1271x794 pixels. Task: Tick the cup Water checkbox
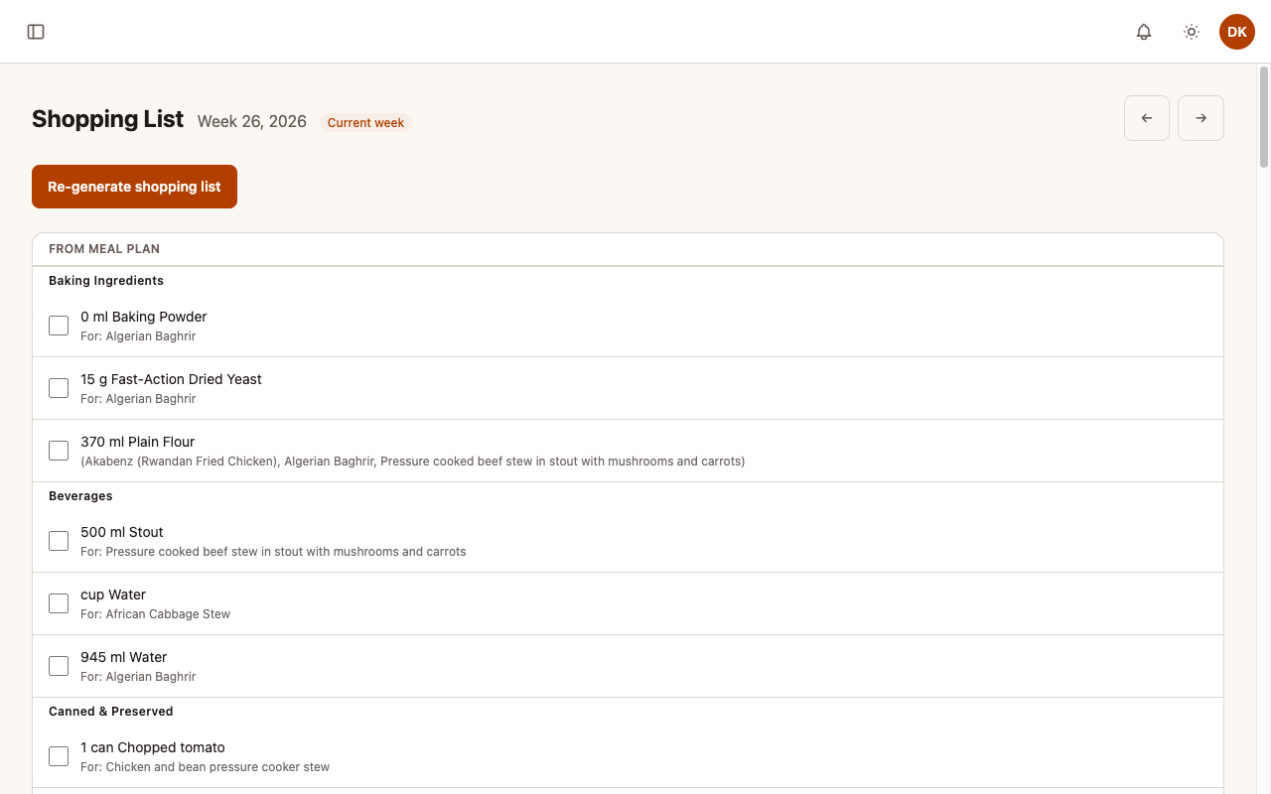[x=59, y=603]
